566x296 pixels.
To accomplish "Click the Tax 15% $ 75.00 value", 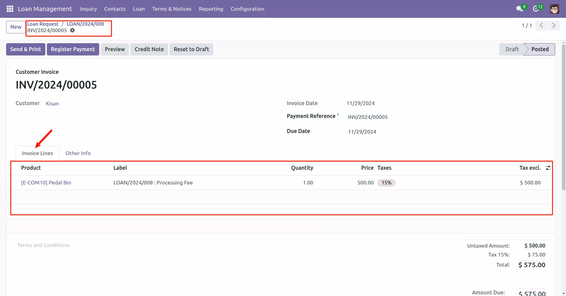I will point(537,255).
